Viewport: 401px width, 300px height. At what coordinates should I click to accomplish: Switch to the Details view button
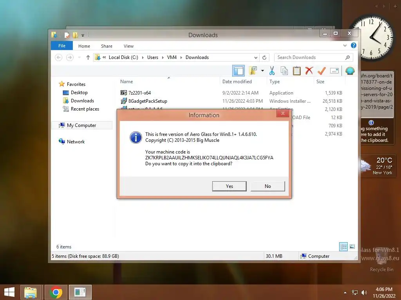(x=343, y=247)
